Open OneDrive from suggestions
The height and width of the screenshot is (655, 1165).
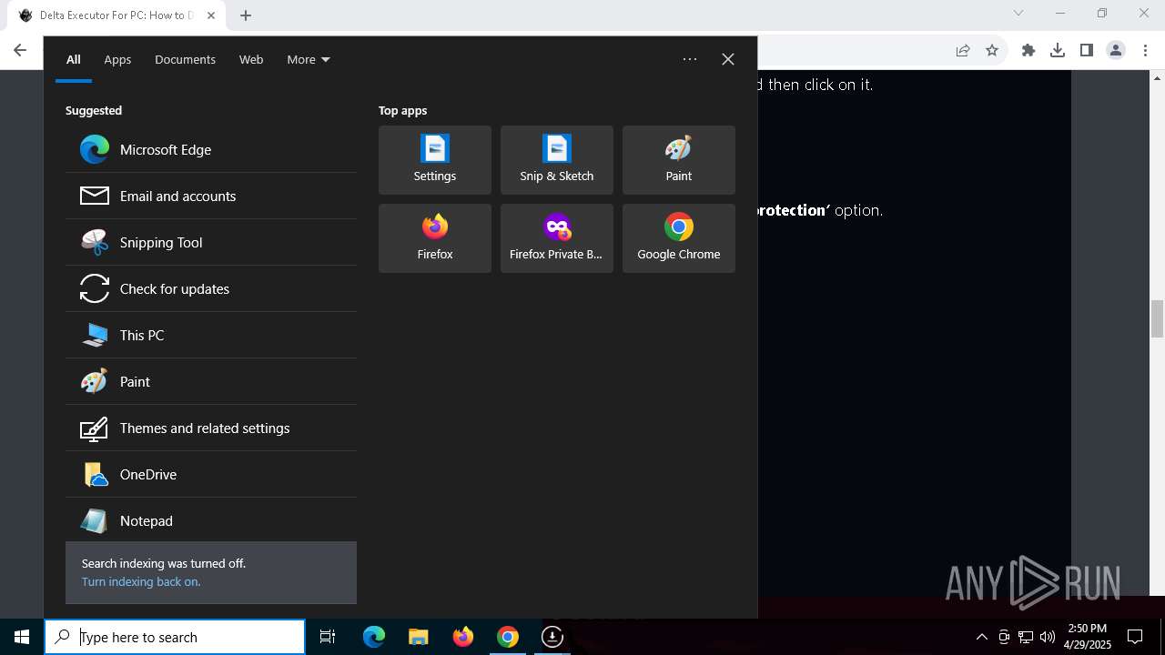point(211,474)
